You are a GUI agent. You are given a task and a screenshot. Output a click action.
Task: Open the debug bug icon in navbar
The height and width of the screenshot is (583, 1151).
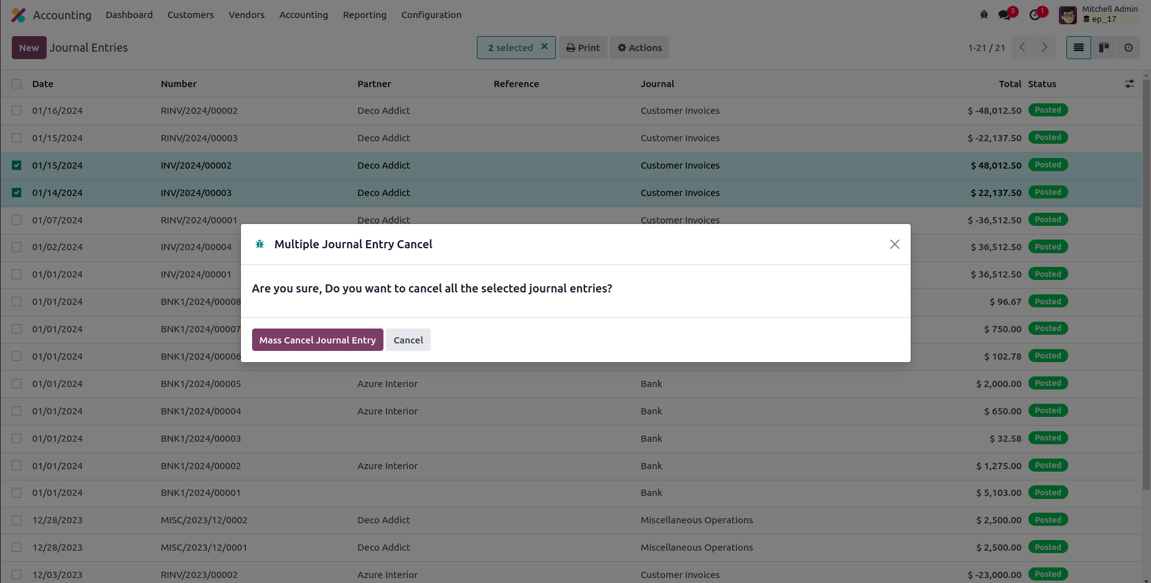tap(984, 14)
